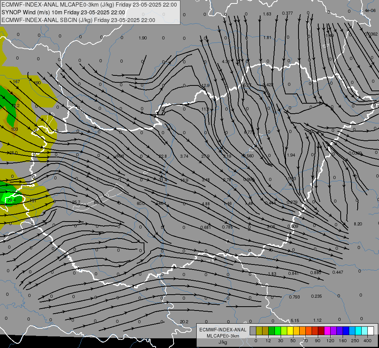Click the map value 0.560
The image size is (379, 348).
click(x=249, y=156)
